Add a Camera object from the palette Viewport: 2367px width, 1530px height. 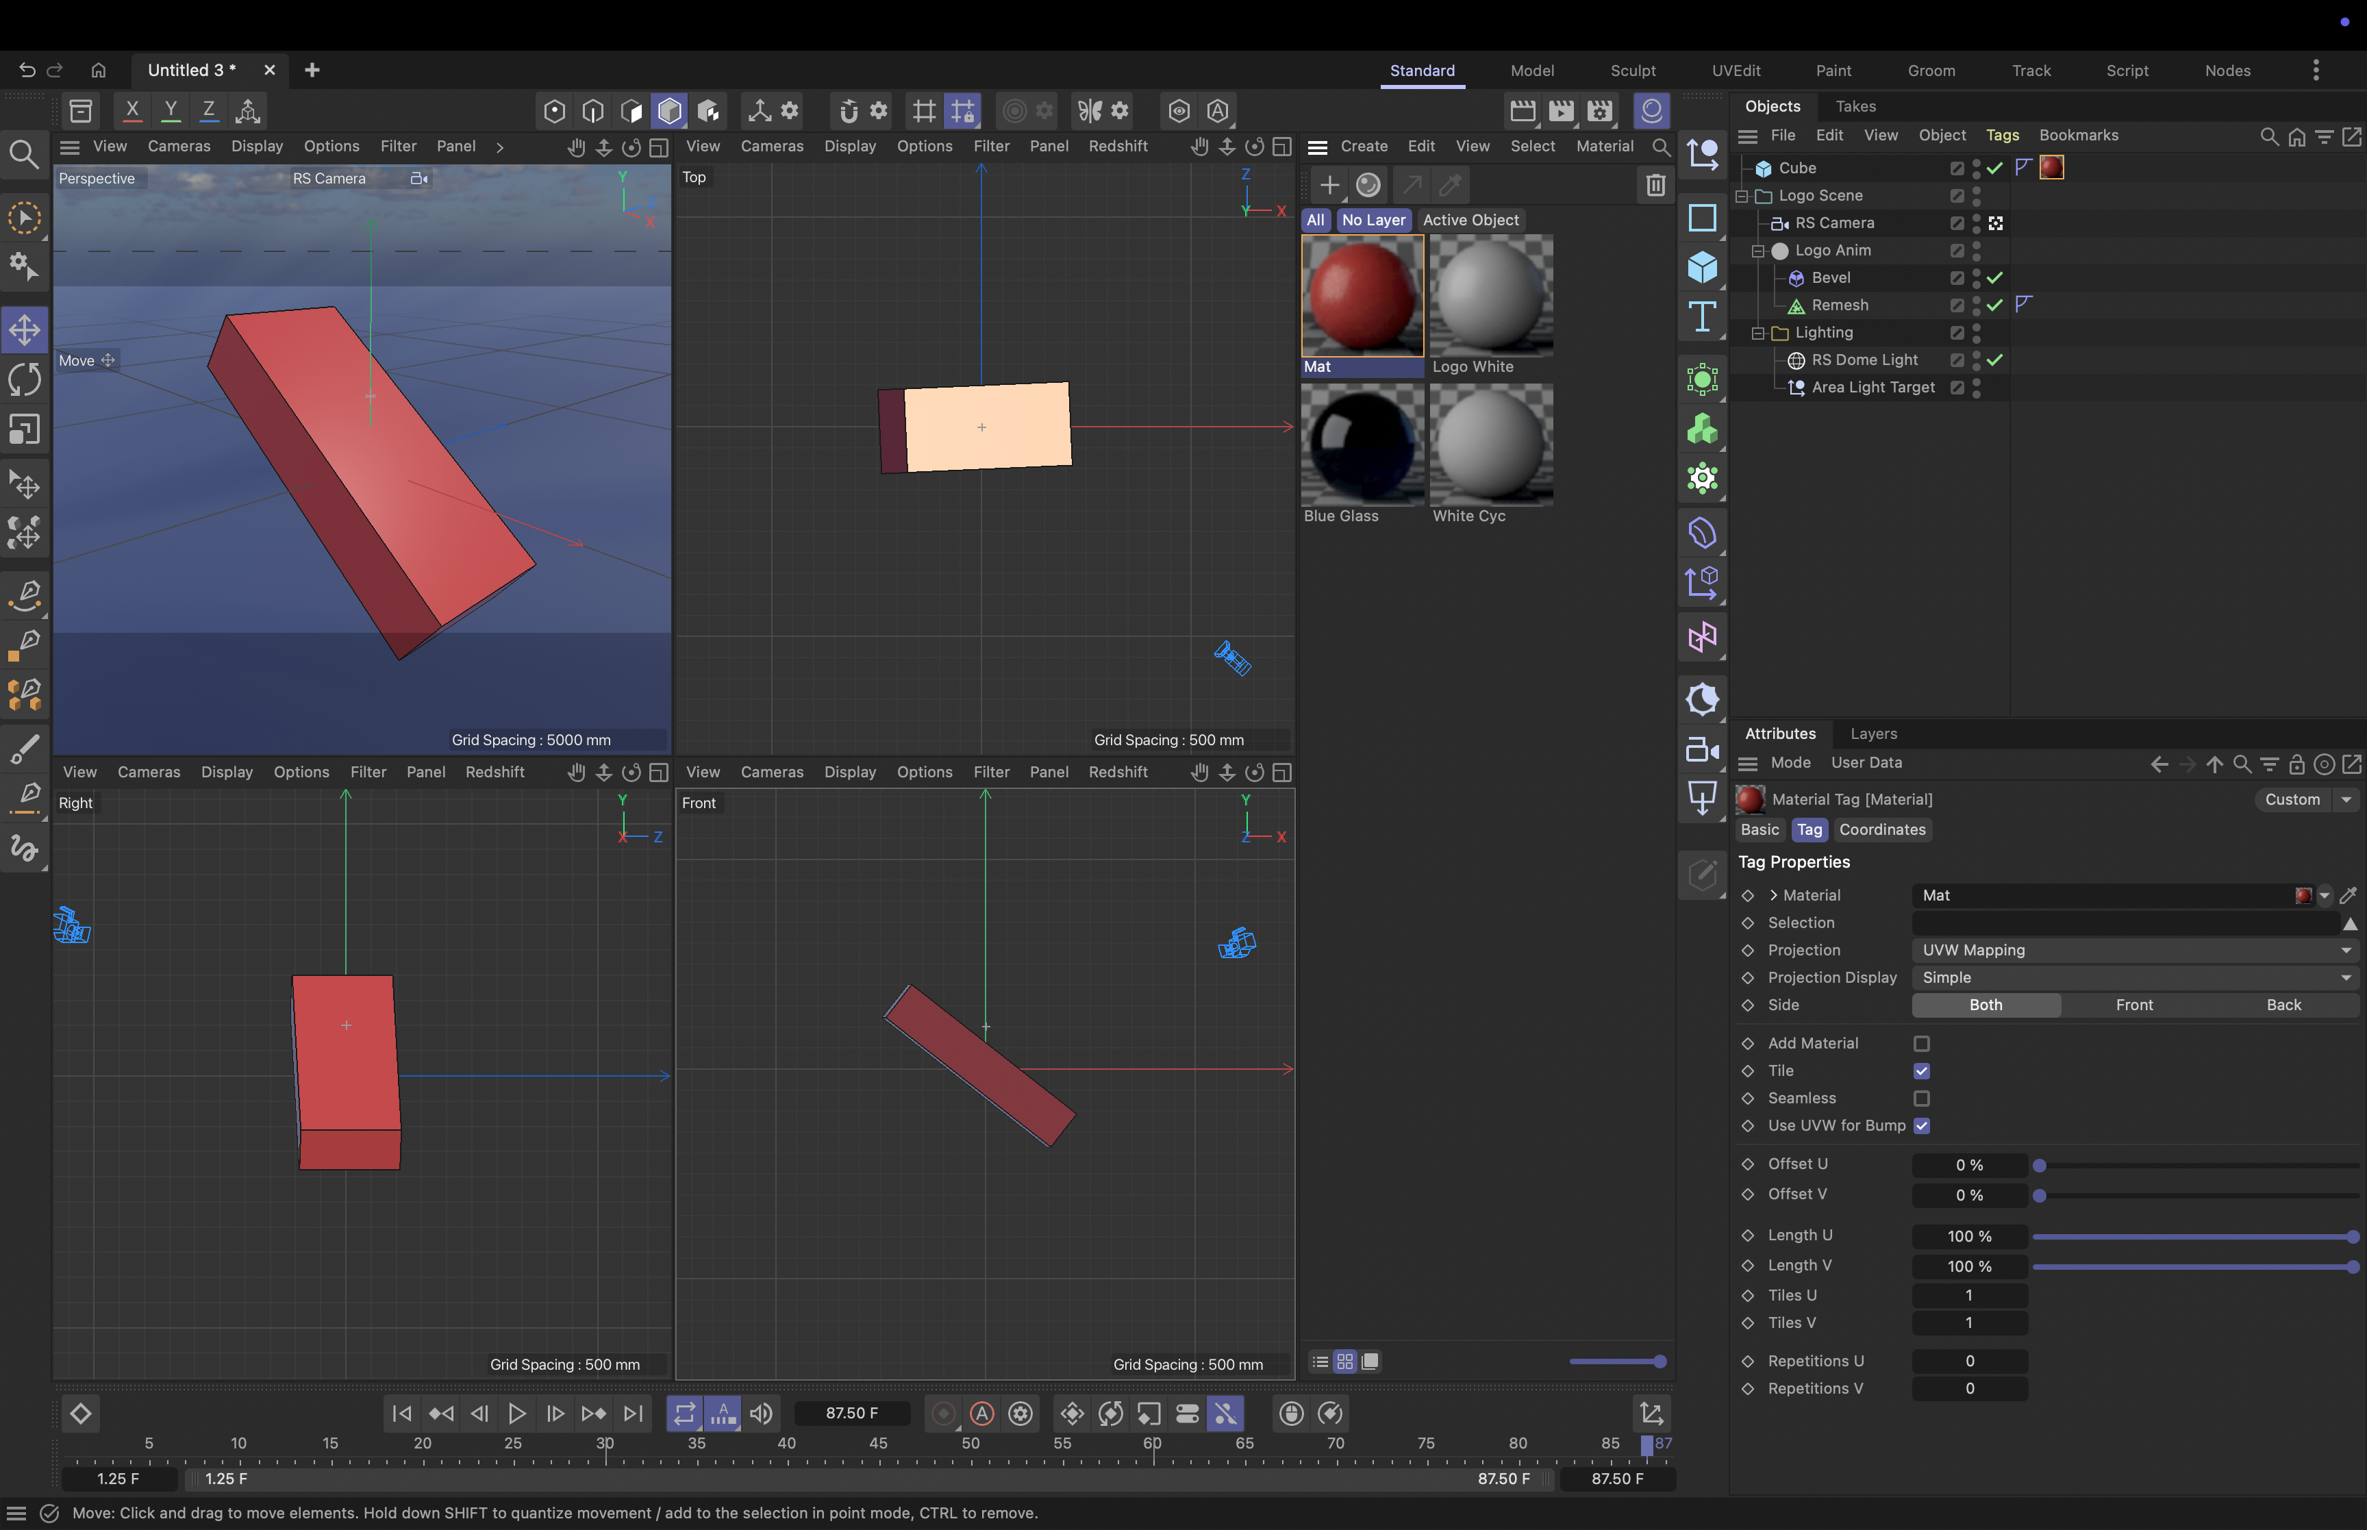coord(1703,749)
